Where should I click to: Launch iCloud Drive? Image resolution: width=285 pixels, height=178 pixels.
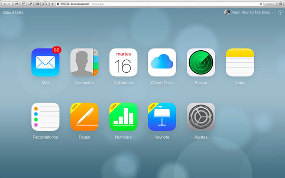(162, 62)
